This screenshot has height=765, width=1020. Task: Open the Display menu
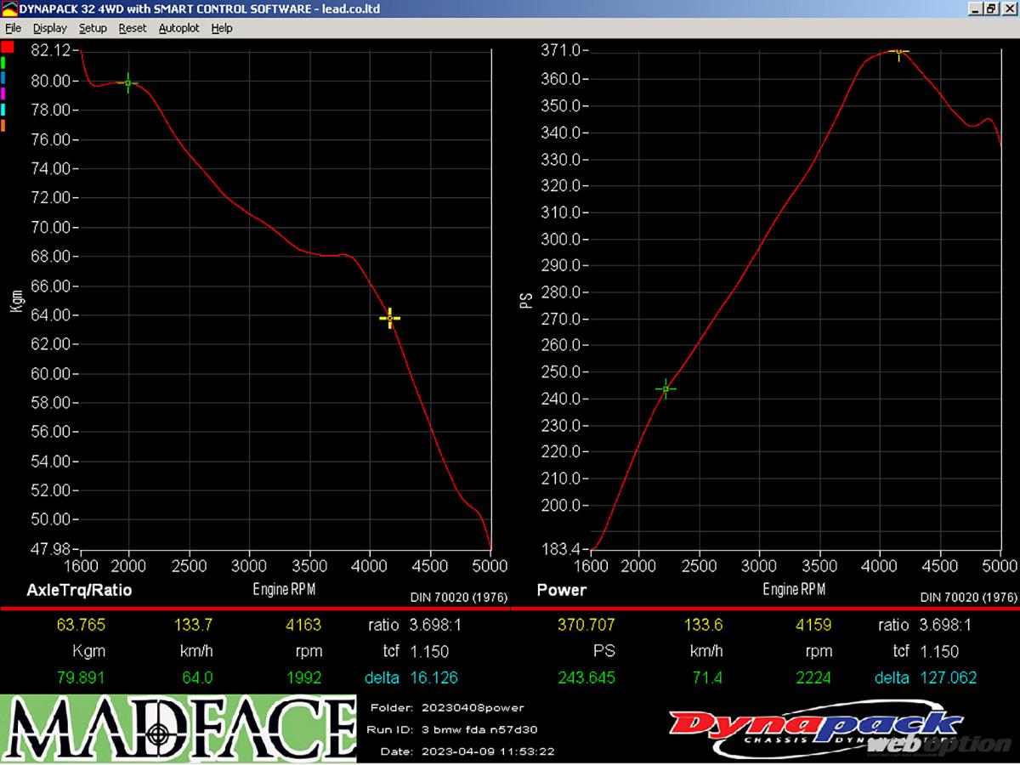(49, 28)
